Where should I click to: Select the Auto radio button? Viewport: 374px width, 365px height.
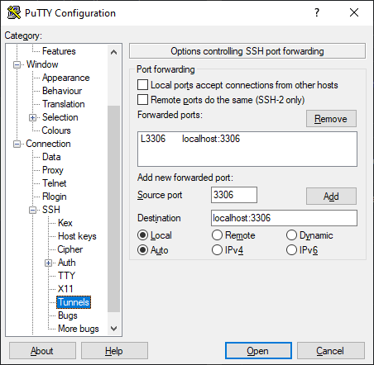142,250
